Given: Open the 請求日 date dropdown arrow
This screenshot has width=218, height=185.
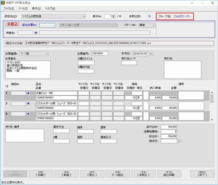Looking at the screenshot, I should 180,141.
